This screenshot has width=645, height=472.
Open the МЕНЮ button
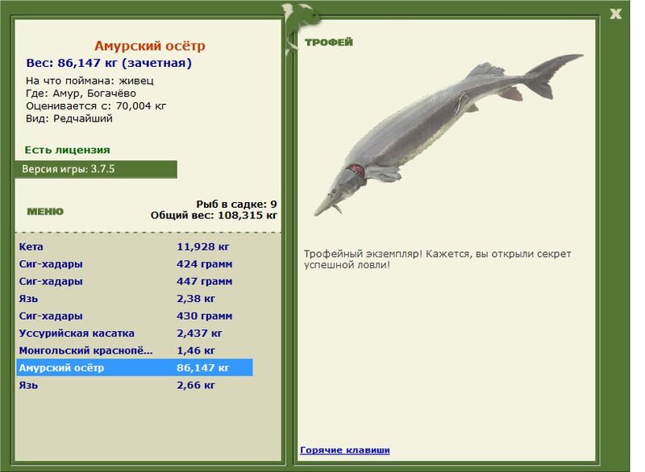(45, 212)
